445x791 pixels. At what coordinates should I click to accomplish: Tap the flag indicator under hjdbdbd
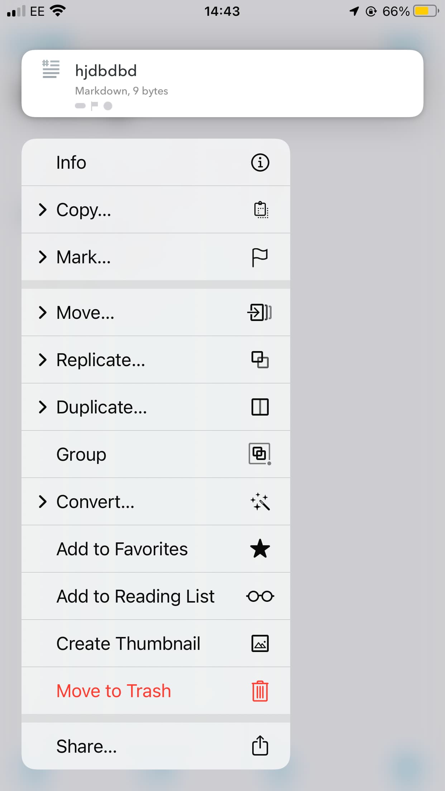(x=94, y=106)
